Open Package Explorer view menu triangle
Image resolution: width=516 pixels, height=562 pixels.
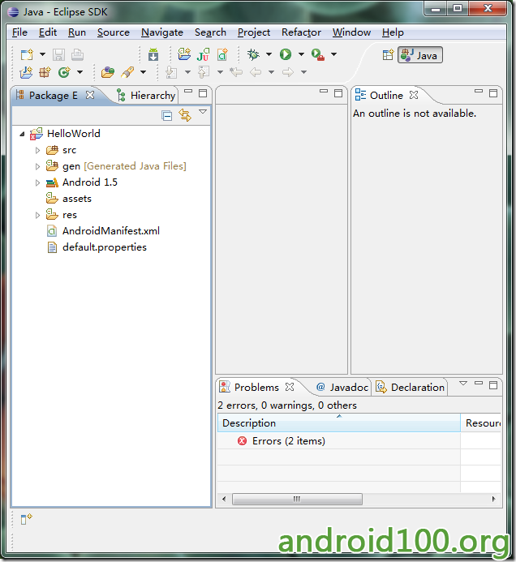203,112
